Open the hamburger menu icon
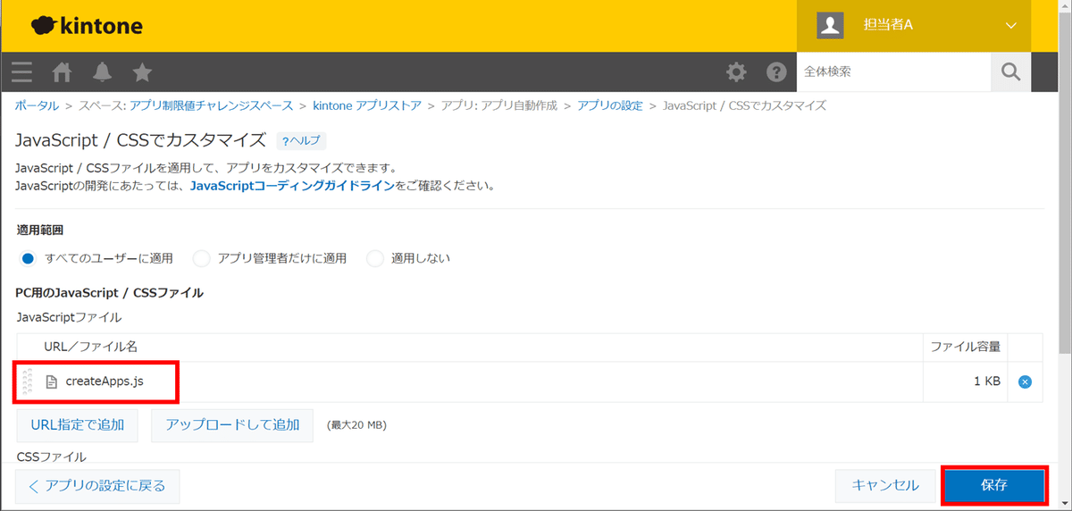1072x511 pixels. 22,72
